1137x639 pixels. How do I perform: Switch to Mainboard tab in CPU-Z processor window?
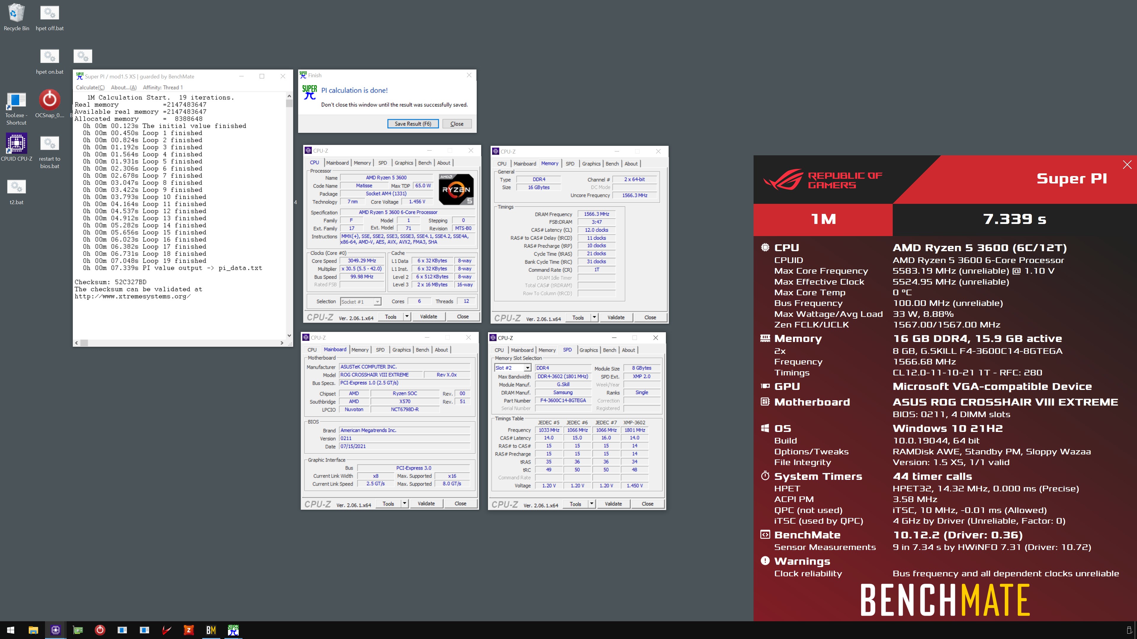pyautogui.click(x=337, y=163)
